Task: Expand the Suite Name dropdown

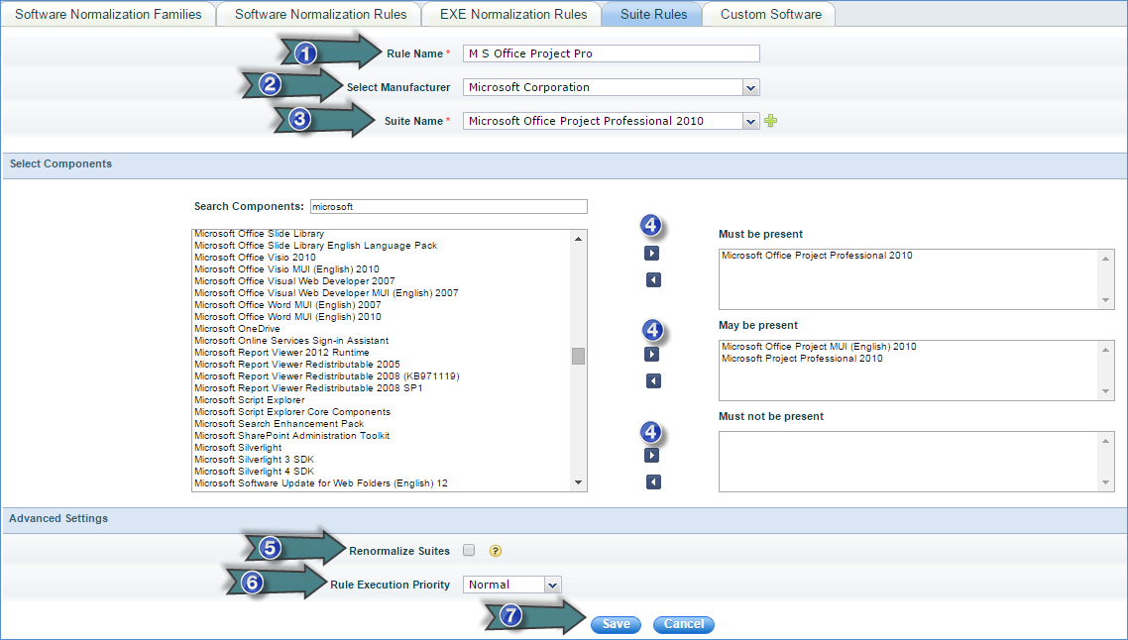Action: (750, 121)
